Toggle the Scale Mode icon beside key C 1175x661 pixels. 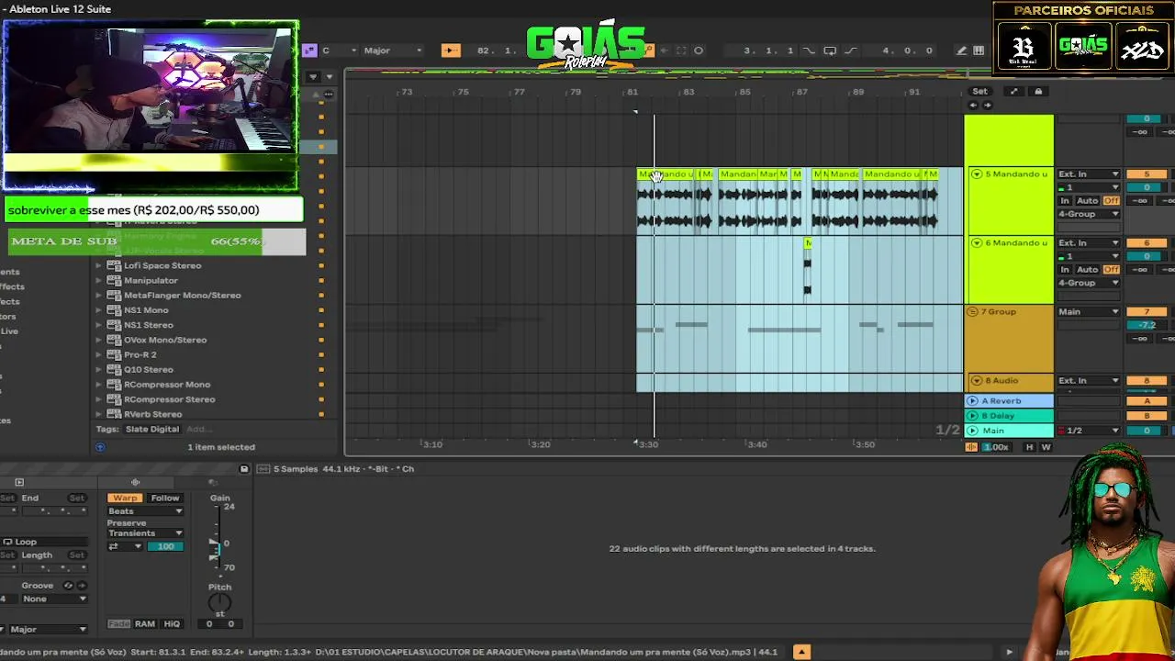309,50
